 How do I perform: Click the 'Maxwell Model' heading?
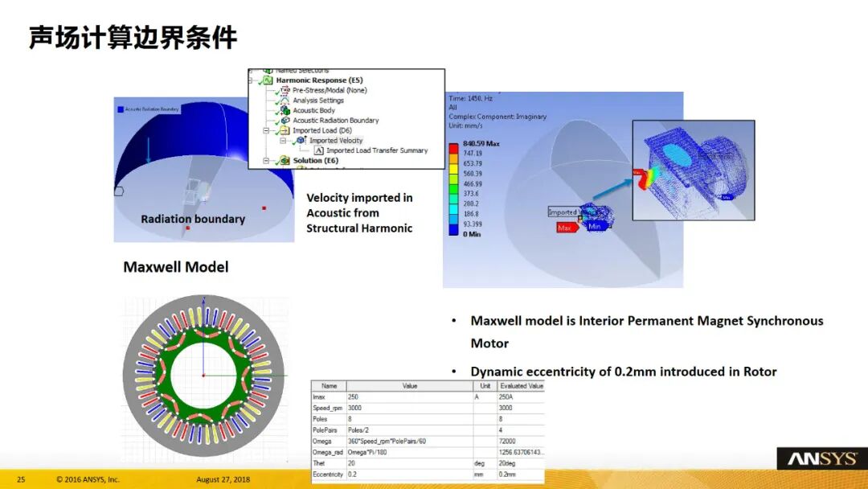coord(175,267)
